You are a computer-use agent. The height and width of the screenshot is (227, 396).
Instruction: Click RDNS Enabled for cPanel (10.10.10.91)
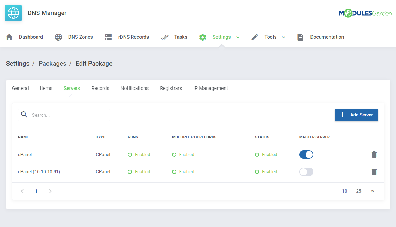[139, 171]
